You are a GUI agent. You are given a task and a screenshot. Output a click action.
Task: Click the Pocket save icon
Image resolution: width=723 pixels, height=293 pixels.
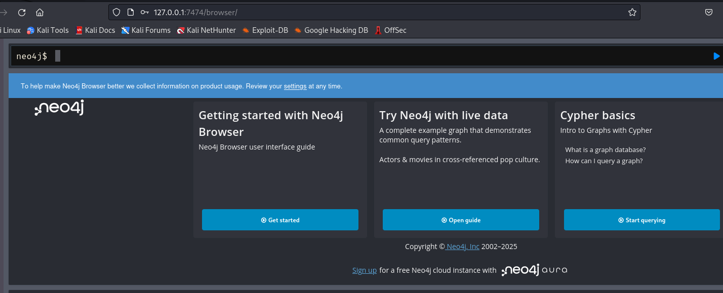click(x=709, y=12)
